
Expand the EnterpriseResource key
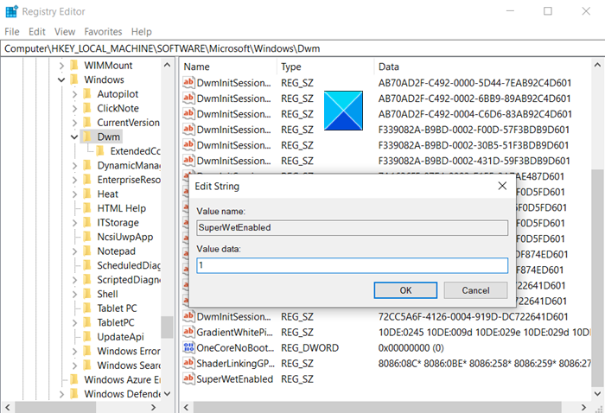[x=74, y=180]
